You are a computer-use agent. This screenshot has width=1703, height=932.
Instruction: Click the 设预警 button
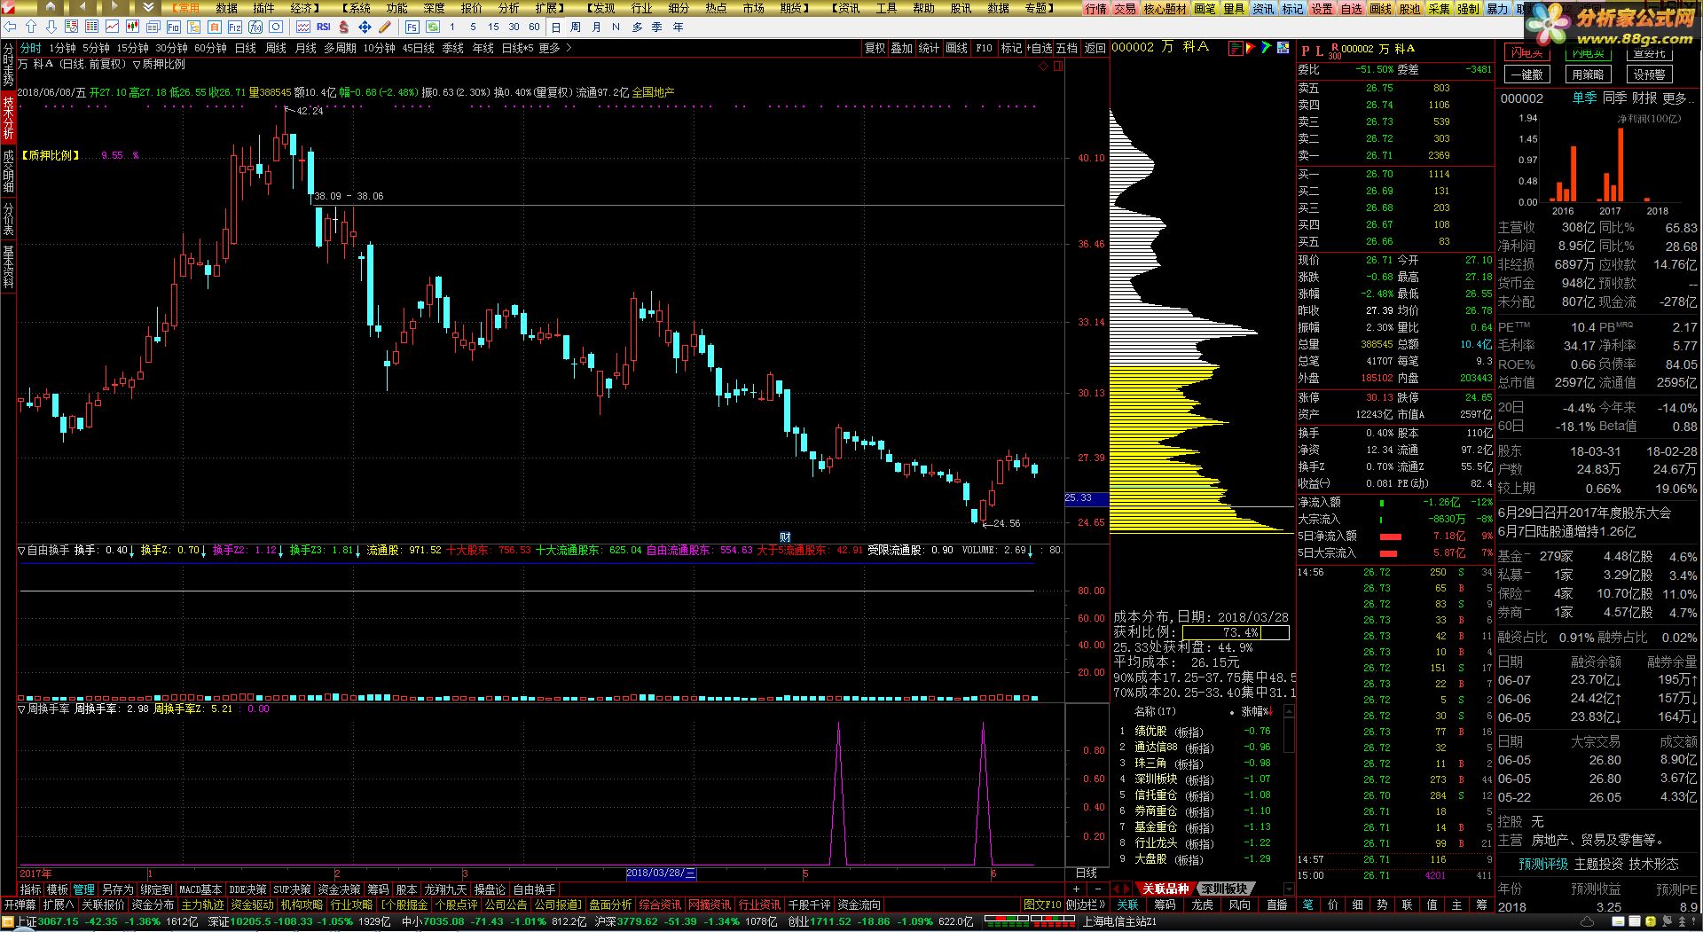click(x=1649, y=74)
